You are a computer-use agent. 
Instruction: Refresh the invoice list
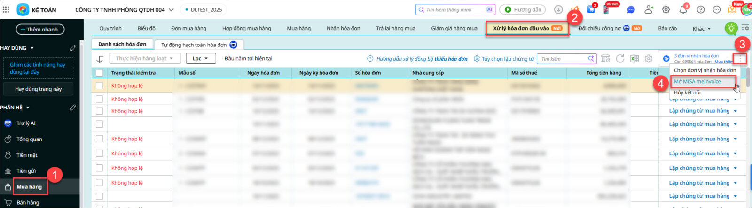point(620,59)
